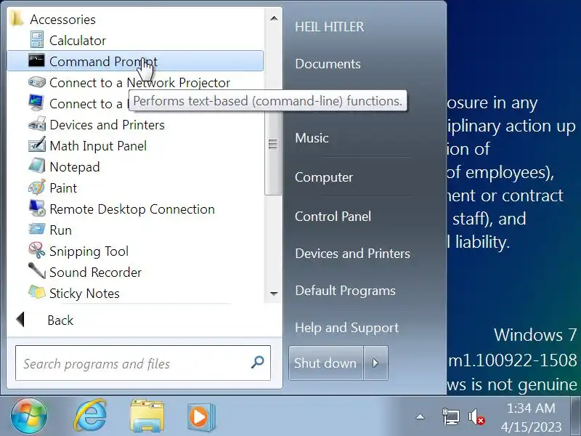Click the Sound Recorder microphone icon
The image size is (581, 436).
coord(37,271)
